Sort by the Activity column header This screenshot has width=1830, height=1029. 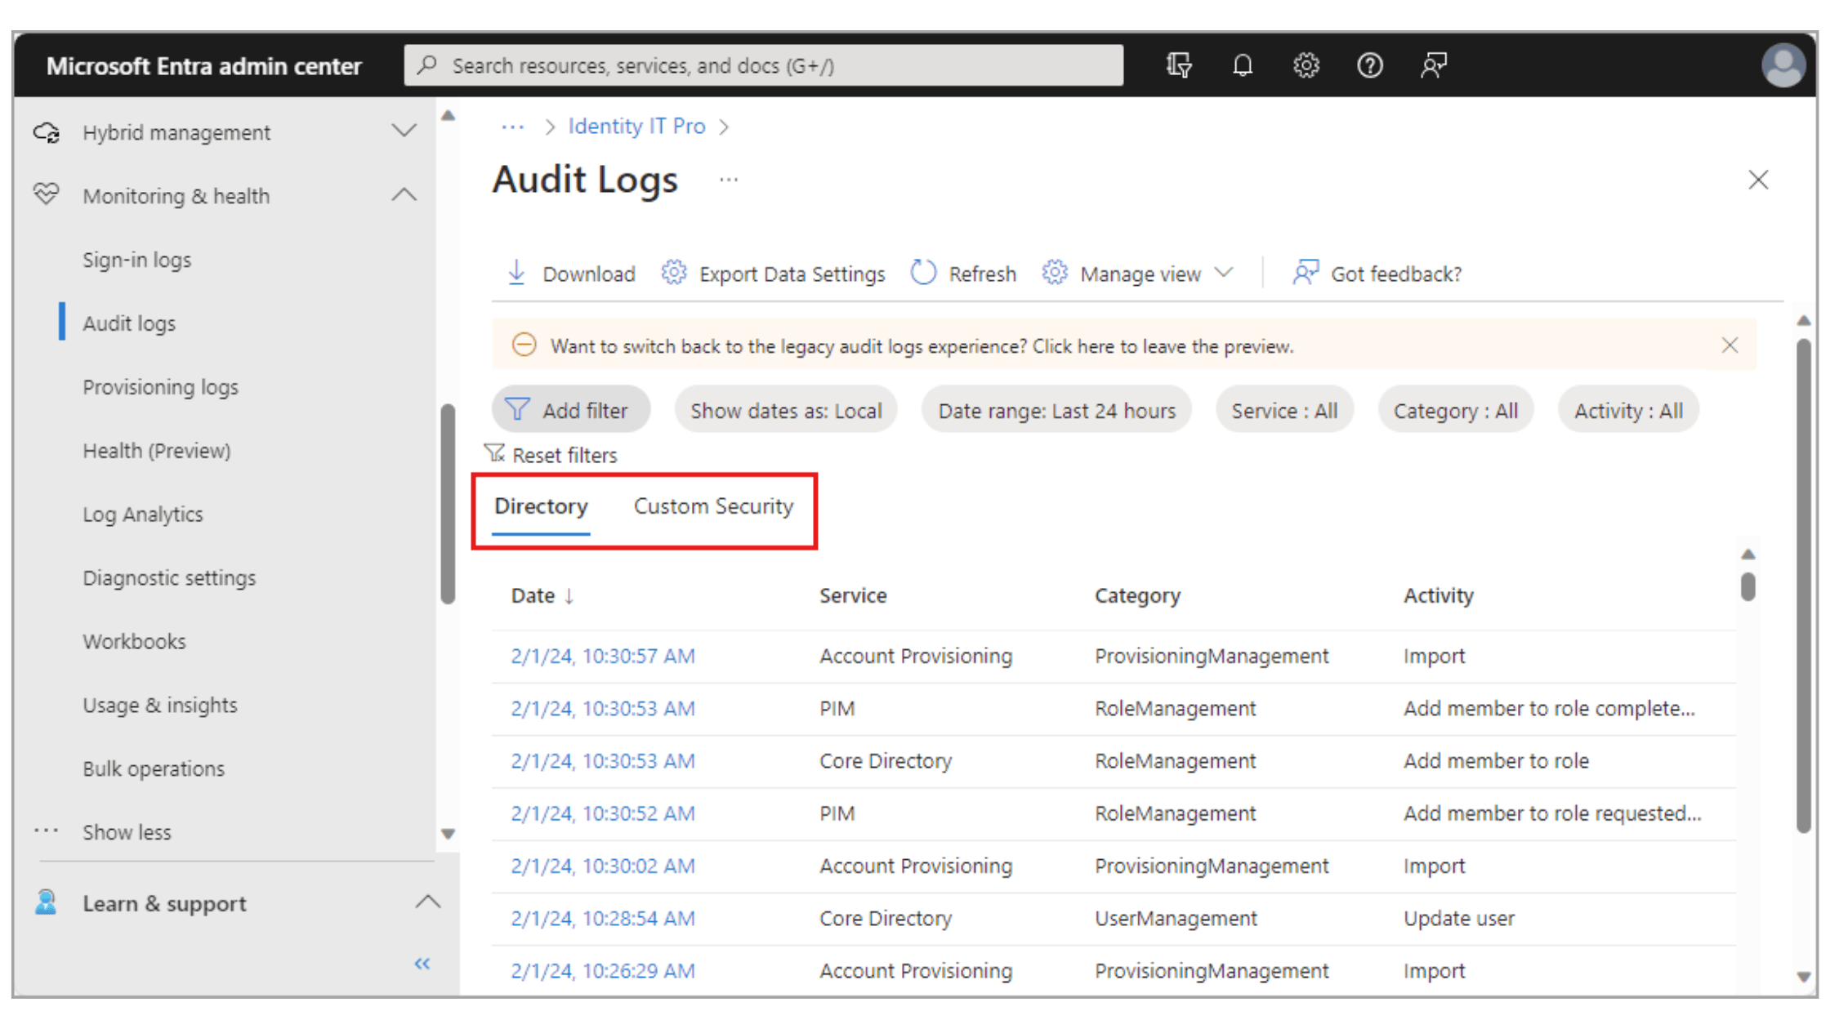(x=1438, y=596)
